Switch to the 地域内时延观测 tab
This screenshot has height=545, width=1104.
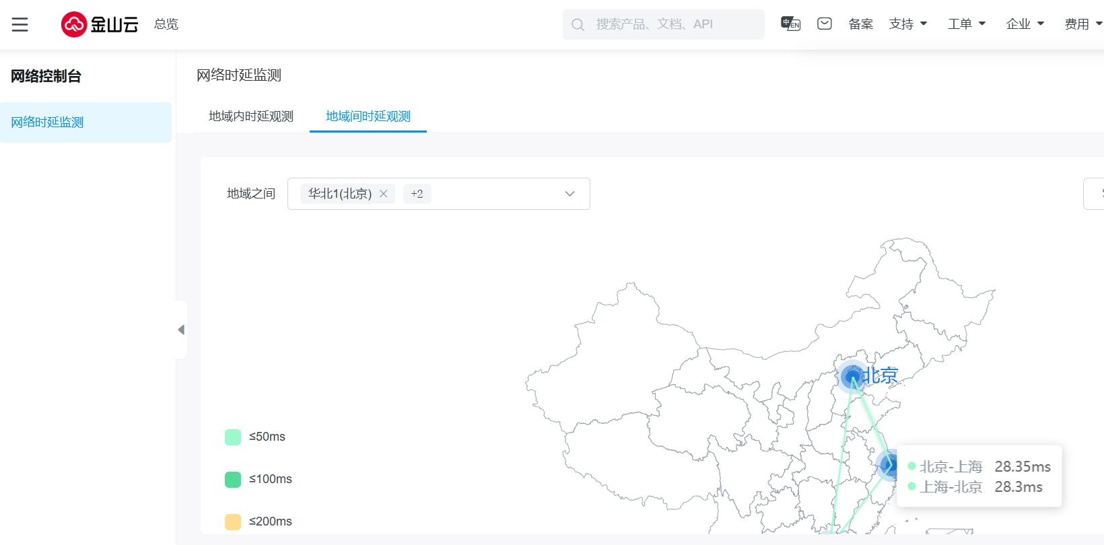coord(251,116)
